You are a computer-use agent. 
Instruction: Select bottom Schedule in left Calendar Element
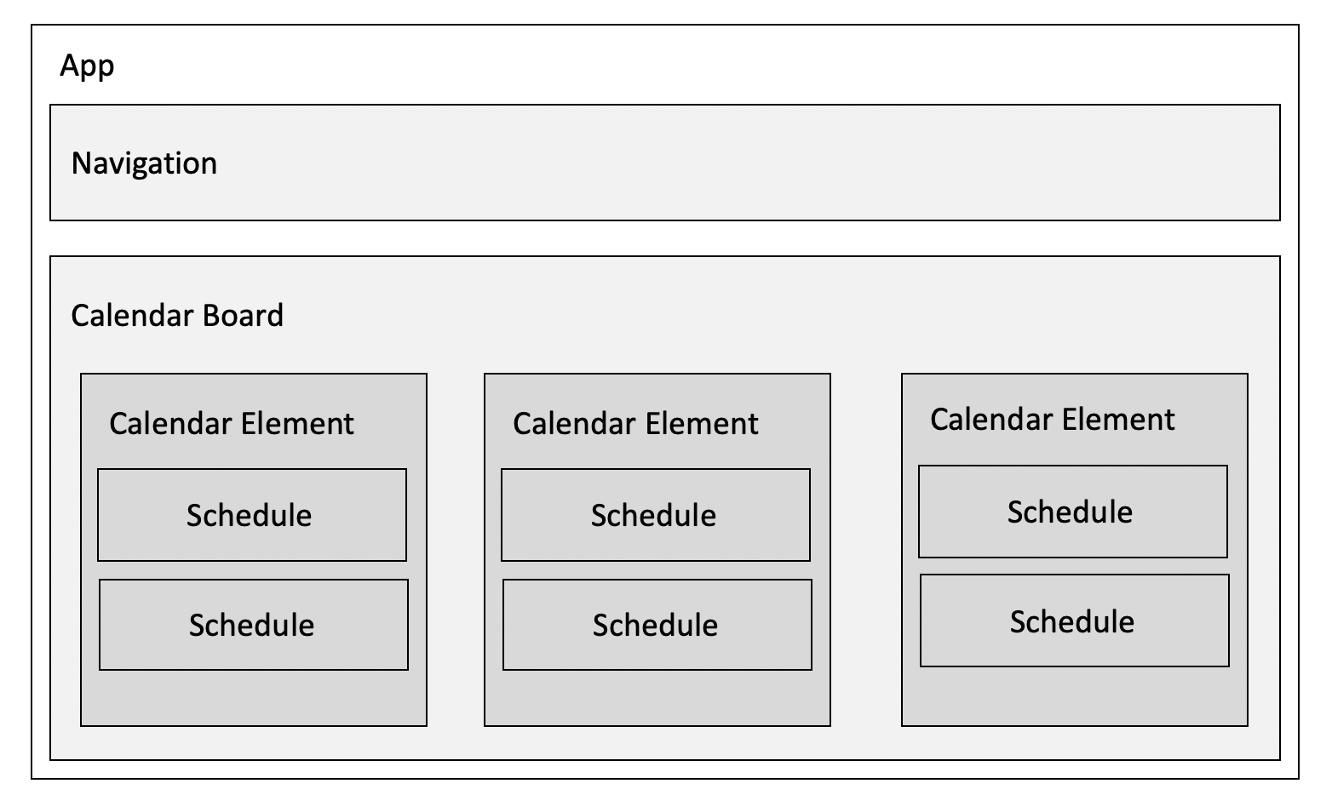(x=254, y=625)
